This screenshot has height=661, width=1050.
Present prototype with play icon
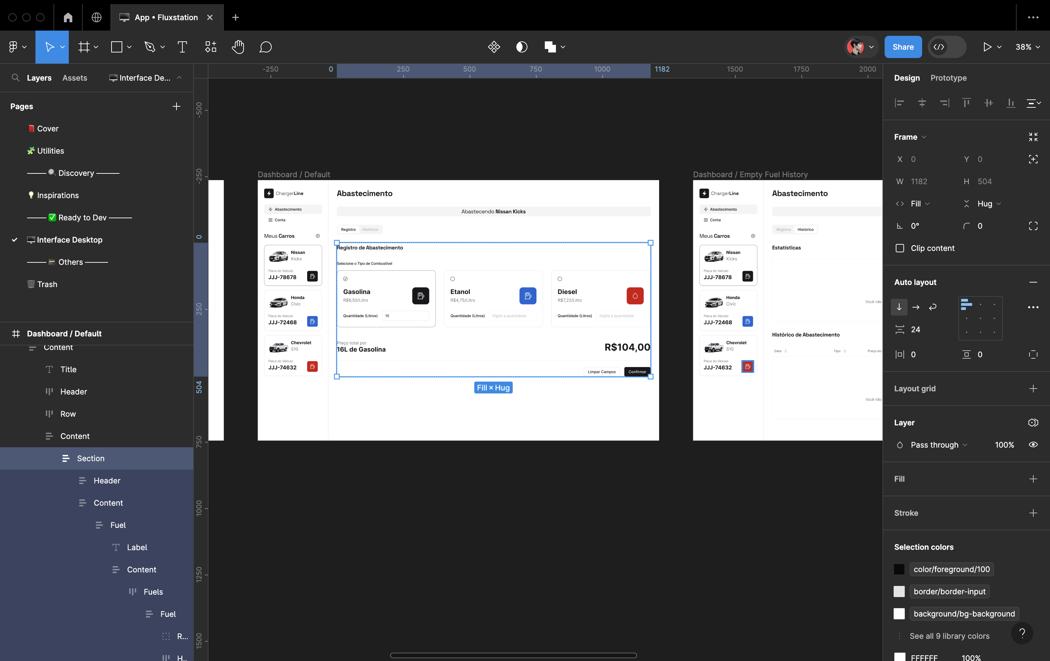(987, 47)
